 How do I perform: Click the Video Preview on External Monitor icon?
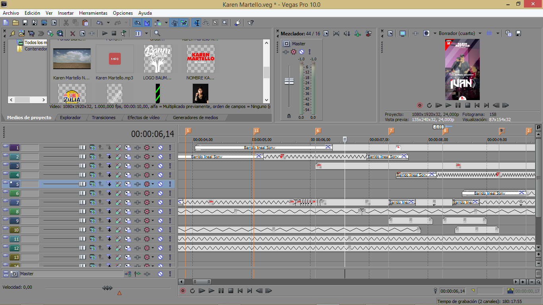[x=403, y=33]
